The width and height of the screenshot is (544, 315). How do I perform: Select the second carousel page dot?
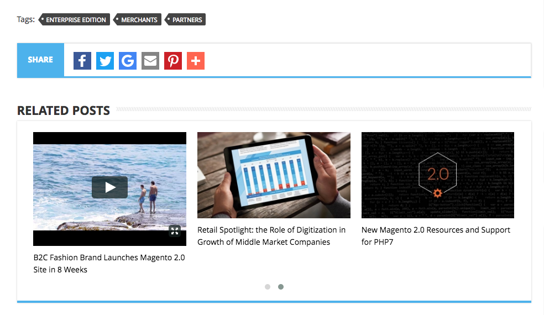pos(281,287)
